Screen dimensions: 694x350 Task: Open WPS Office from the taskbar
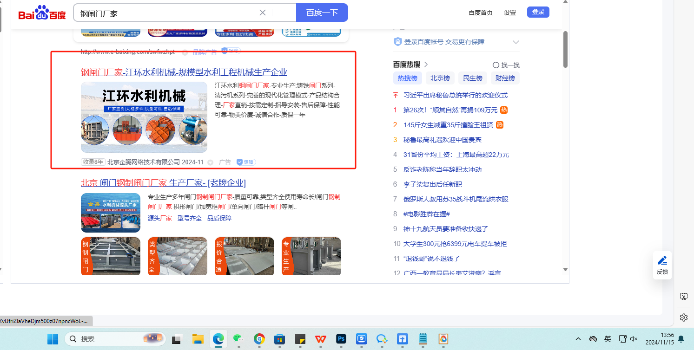321,339
